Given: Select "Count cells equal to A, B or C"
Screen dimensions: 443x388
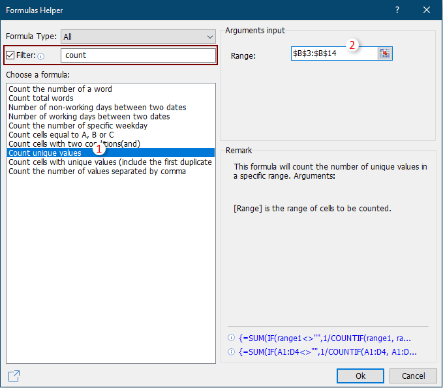Looking at the screenshot, I should coord(61,135).
